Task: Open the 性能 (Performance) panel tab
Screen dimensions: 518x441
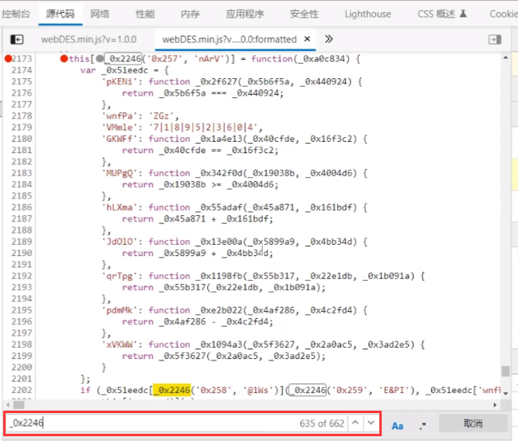Action: click(x=145, y=14)
